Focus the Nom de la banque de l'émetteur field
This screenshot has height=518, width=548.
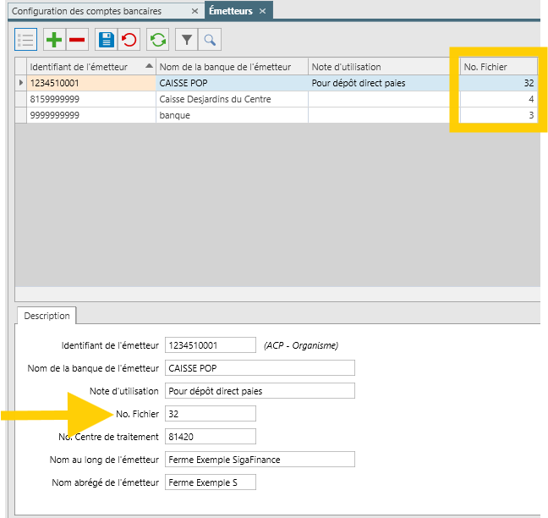[260, 368]
